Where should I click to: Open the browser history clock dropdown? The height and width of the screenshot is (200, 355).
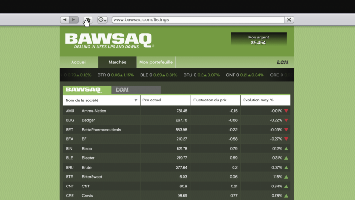pyautogui.click(x=102, y=20)
